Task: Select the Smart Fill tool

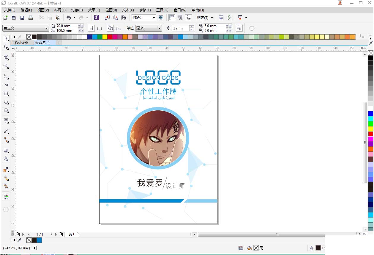Action: coord(6,186)
